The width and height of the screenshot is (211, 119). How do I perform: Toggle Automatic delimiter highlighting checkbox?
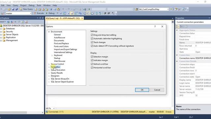tap(92, 39)
